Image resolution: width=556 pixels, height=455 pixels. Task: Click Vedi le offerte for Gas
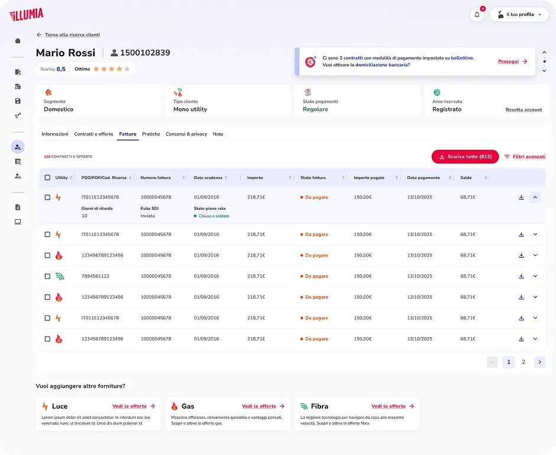coord(263,406)
